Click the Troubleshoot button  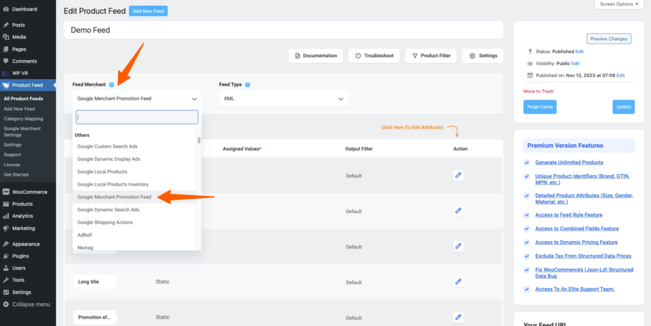tap(374, 56)
